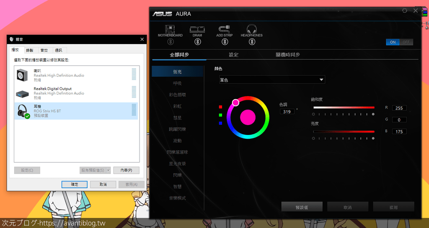Click the 取消 button in AURA window
This screenshot has width=429, height=228.
click(x=348, y=207)
